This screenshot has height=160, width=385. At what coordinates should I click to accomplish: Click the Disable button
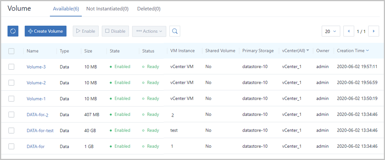(115, 31)
